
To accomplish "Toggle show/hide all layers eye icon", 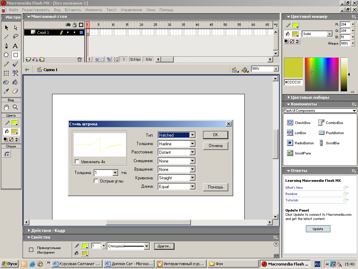I will point(68,25).
